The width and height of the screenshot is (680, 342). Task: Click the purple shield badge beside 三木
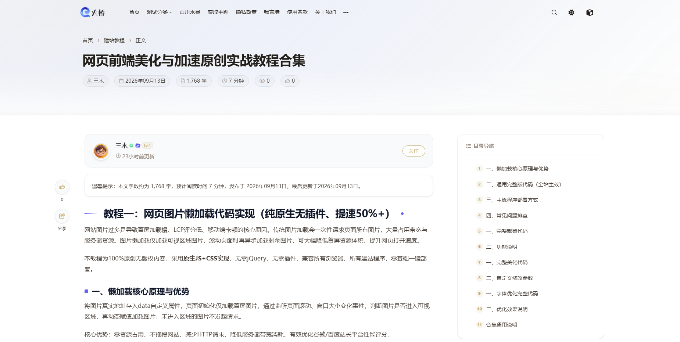138,146
